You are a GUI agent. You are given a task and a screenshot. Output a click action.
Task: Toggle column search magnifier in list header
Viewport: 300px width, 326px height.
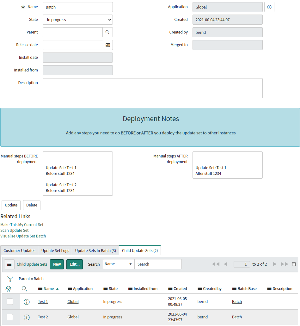(x=24, y=289)
